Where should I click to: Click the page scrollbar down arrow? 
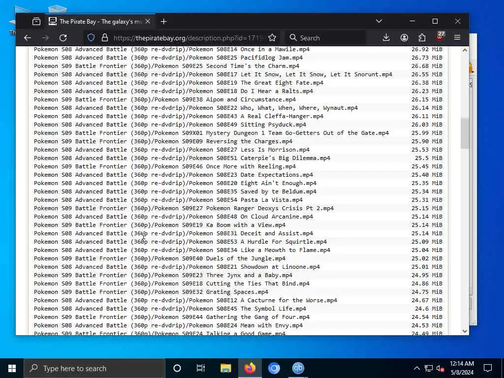[465, 331]
